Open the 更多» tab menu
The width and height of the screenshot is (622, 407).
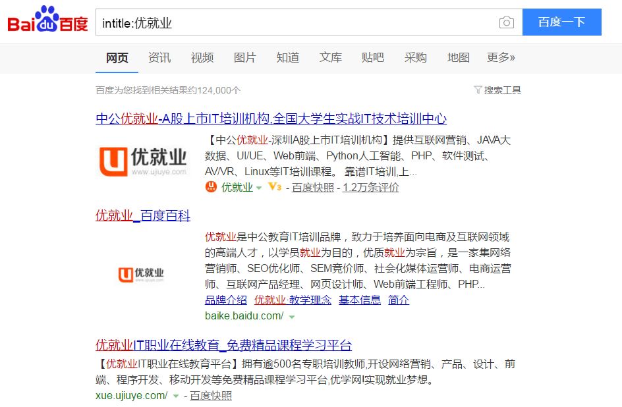pos(501,58)
